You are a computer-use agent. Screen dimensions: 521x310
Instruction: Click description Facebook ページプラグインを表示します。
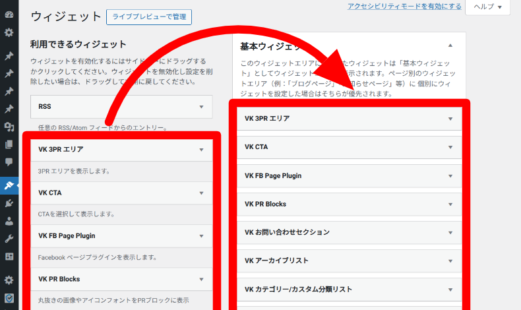[x=98, y=257]
